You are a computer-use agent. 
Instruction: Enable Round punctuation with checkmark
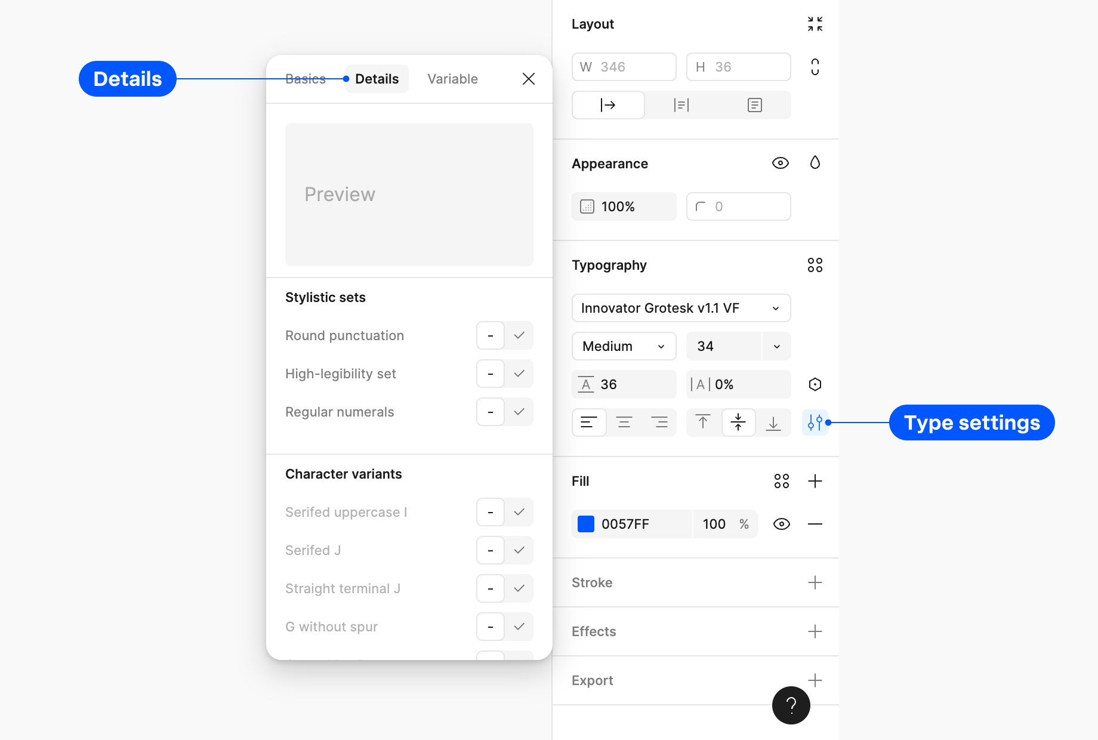(519, 335)
